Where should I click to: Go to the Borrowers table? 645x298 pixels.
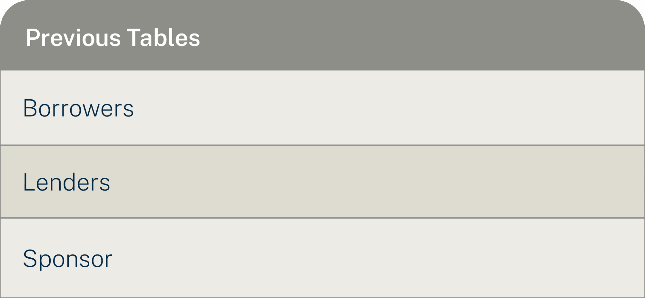[x=78, y=108]
